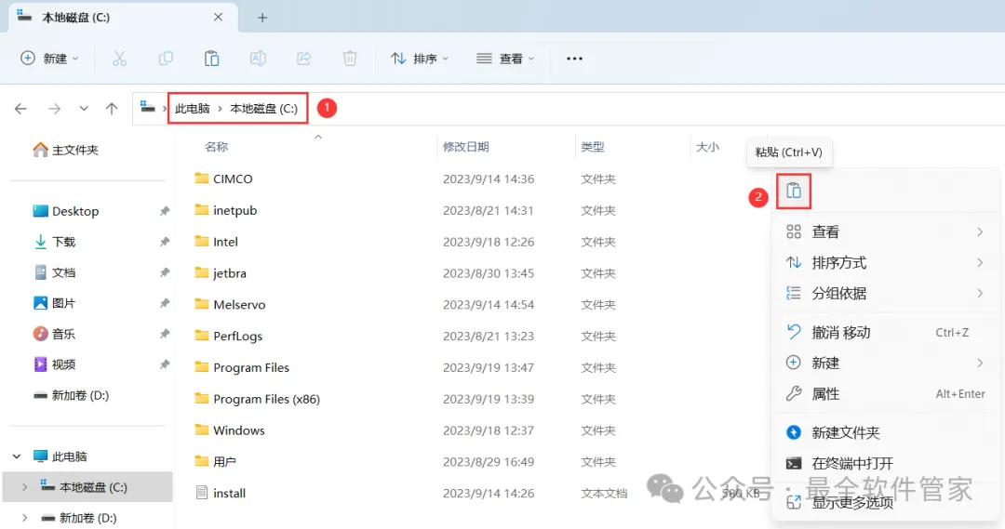Viewport: 1005px width, 529px height.
Task: Open the 查看 view dropdown in toolbar
Action: click(505, 59)
